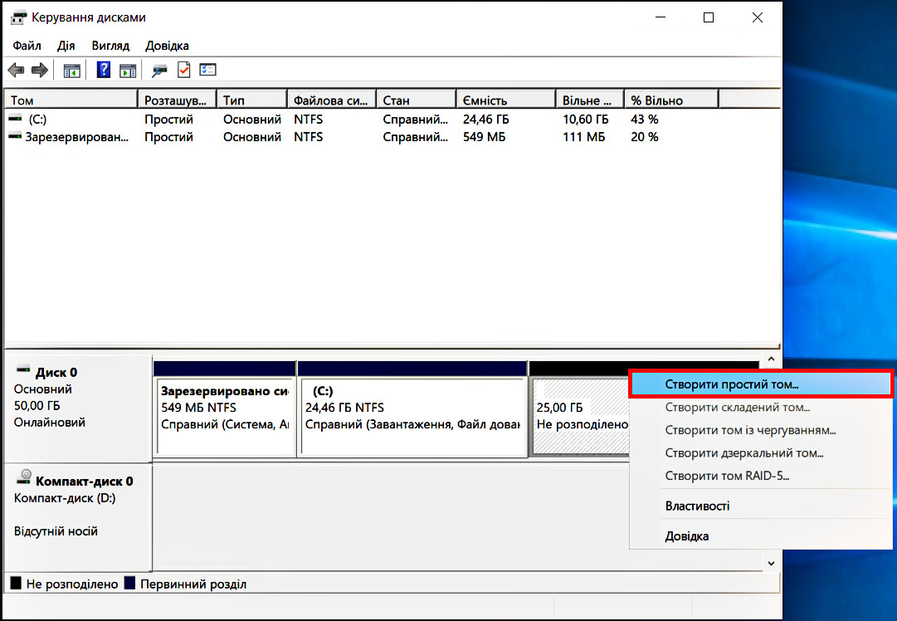The height and width of the screenshot is (621, 897).
Task: Click the black Не розподілено legend swatch
Action: tap(16, 583)
